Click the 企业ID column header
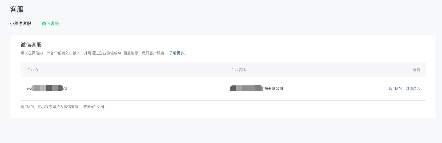 pos(32,70)
